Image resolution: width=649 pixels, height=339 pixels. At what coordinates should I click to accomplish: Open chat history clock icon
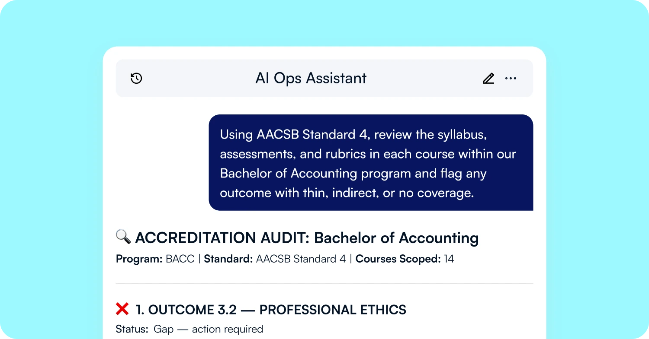[136, 78]
